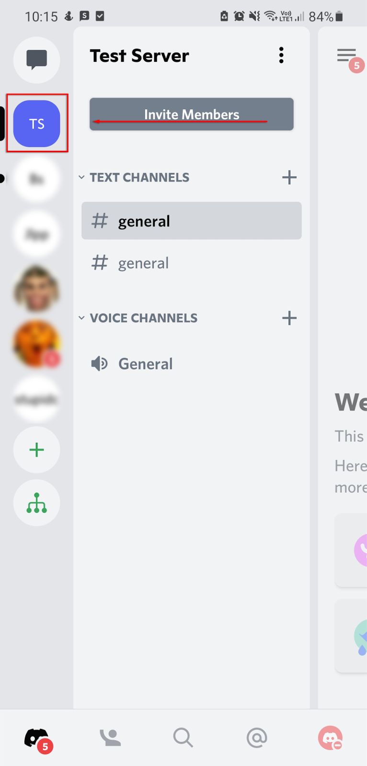Select the TS Test Server icon
The image size is (367, 766).
[37, 124]
